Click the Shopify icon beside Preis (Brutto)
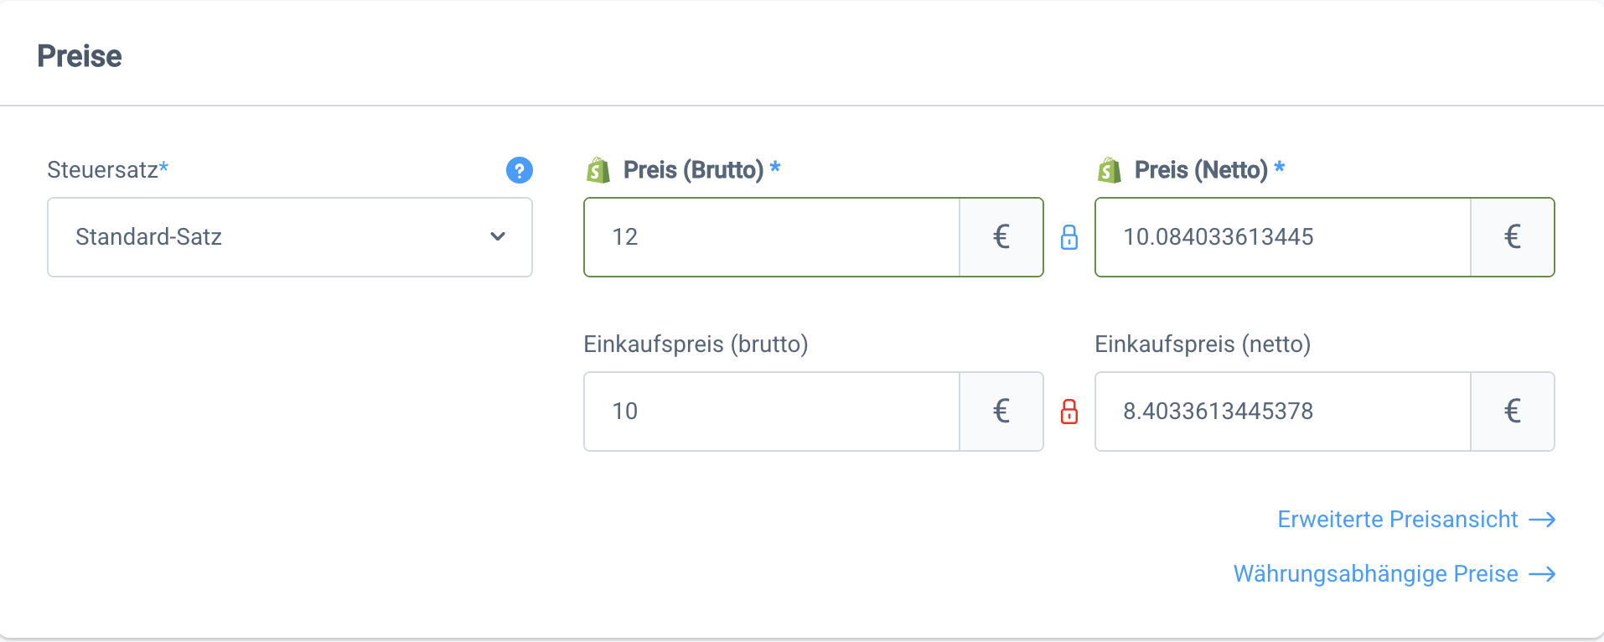Screen dimensions: 1604x642 pos(598,170)
